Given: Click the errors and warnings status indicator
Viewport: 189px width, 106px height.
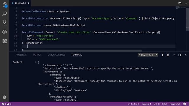Looking at the screenshot, I should 7,104.
